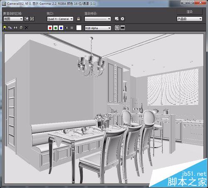Minimize the rendered frame window
Image resolution: width=208 pixels, height=188 pixels.
pos(185,3)
